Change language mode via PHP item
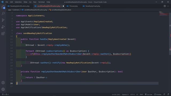Image resolution: width=171 pixels, height=96 pixels. point(141,94)
